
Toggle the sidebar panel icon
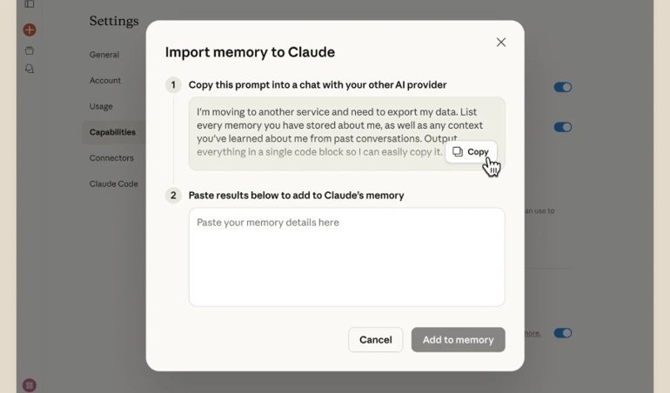click(30, 4)
